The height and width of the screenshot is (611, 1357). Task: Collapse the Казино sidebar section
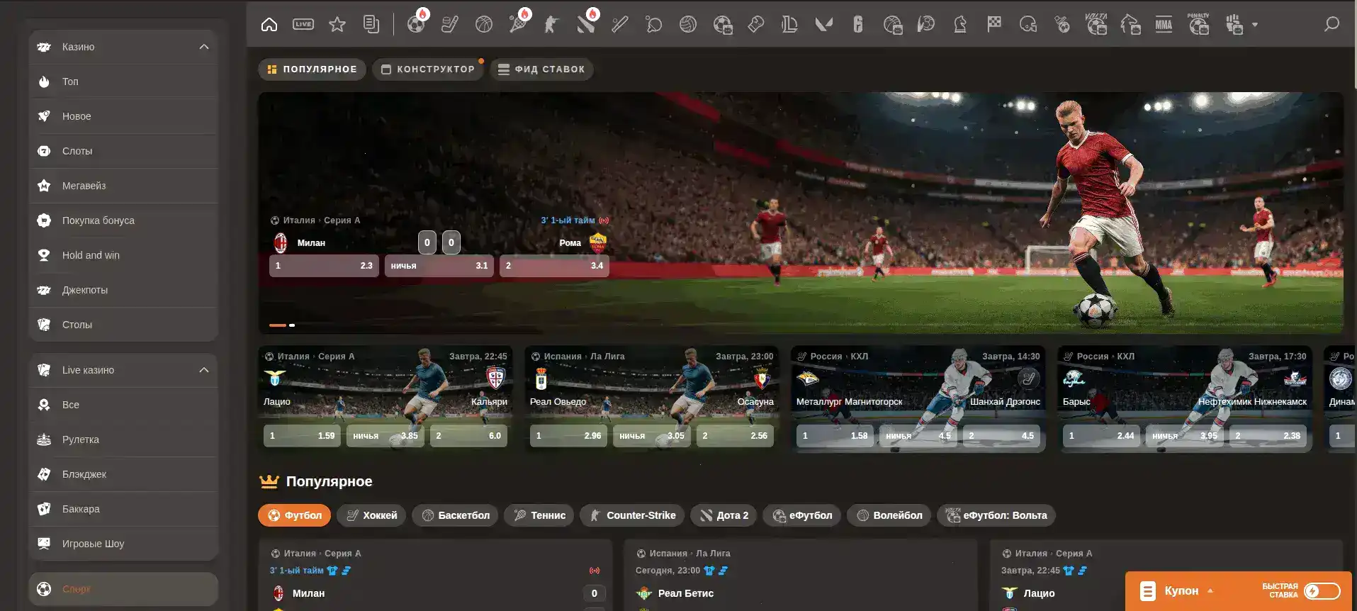point(204,47)
